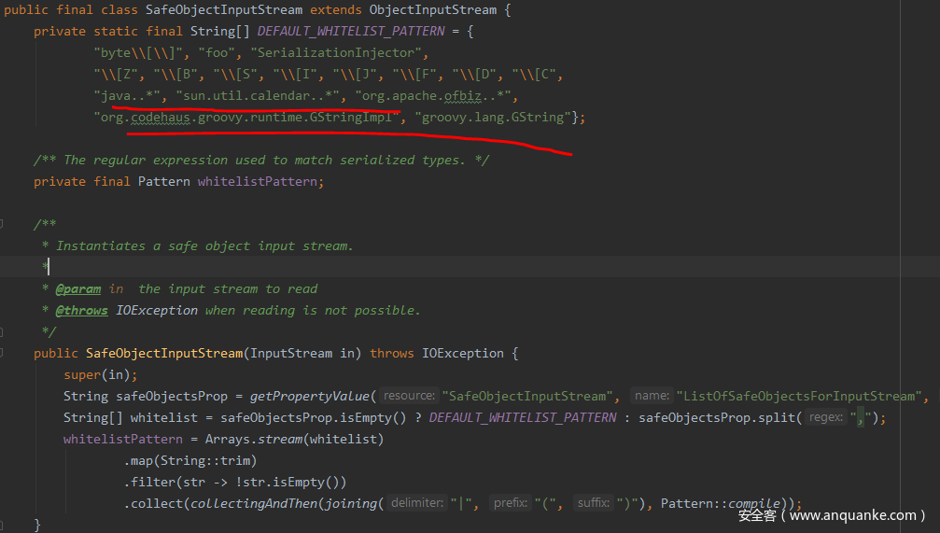Screen dimensions: 940x533
Task: Click the name: parameter hint
Action: point(652,396)
